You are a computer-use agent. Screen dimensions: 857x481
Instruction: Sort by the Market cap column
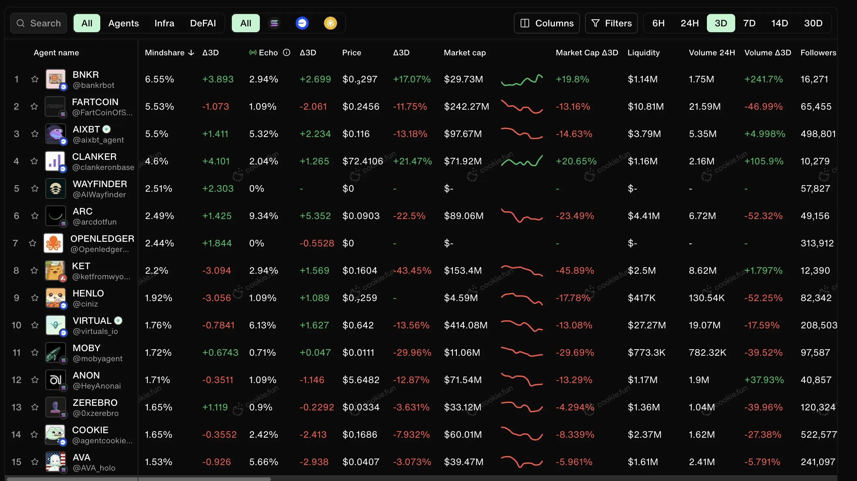[465, 52]
